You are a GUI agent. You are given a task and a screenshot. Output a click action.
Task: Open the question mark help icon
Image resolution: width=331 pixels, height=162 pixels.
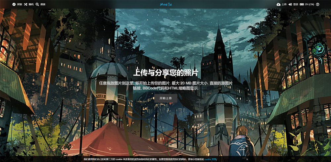(x=317, y=4)
